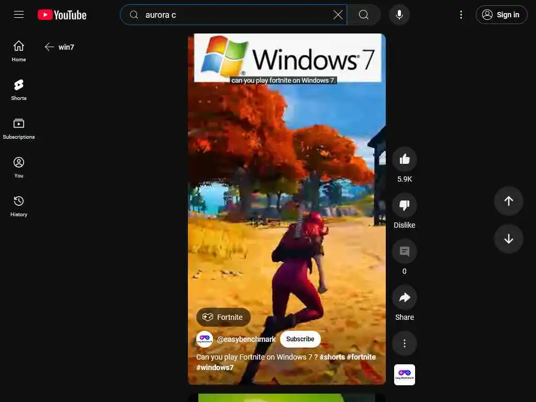This screenshot has width=536, height=402.
Task: Open Subscriptions in the sidebar
Action: (x=19, y=129)
